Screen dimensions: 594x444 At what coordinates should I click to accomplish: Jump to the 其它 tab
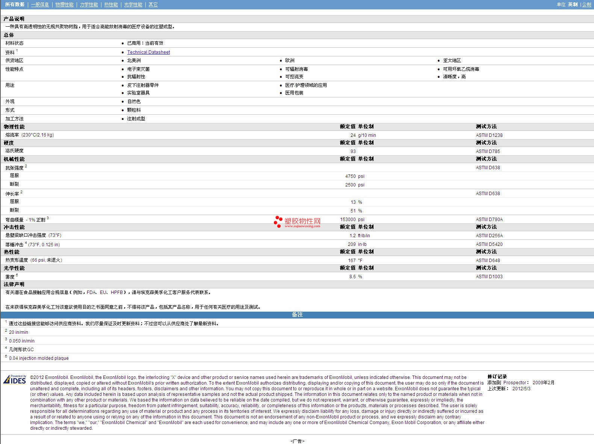153,5
